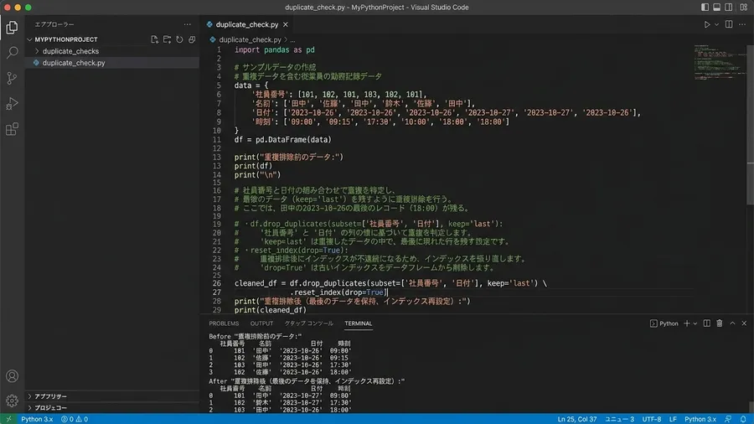Toggle the bottom panel layout
This screenshot has height=424, width=754.
[x=716, y=8]
